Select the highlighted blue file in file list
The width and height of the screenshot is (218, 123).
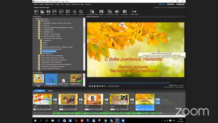(x=51, y=79)
